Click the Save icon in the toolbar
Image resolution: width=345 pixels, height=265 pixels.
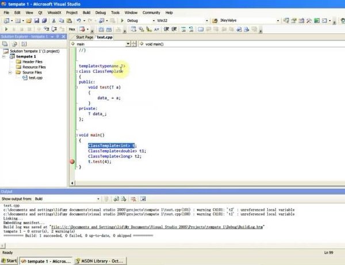click(36, 21)
